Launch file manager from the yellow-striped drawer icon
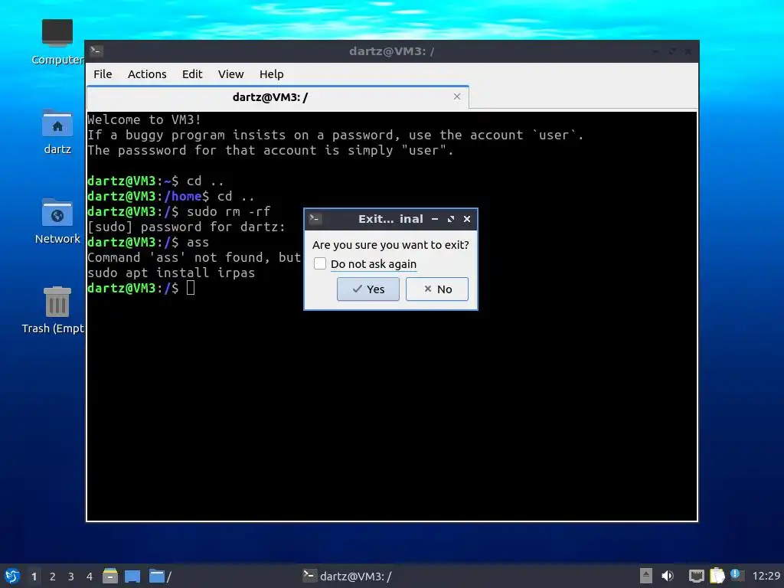This screenshot has height=588, width=784. click(110, 576)
